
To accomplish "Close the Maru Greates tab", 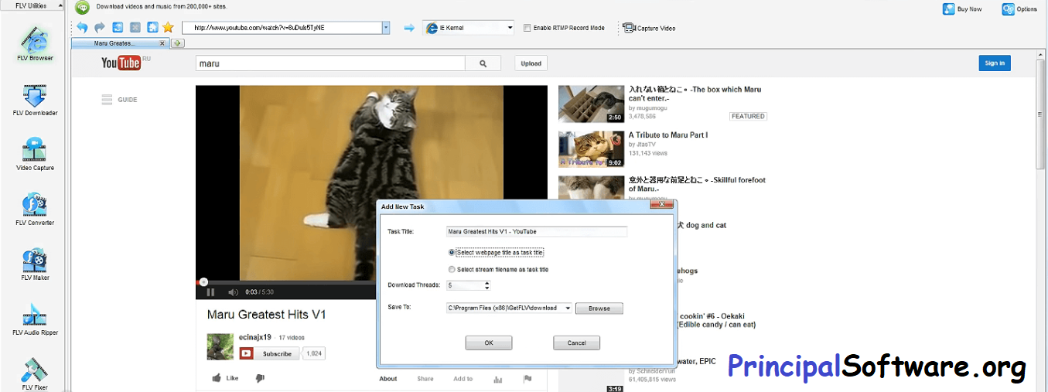I will (162, 43).
